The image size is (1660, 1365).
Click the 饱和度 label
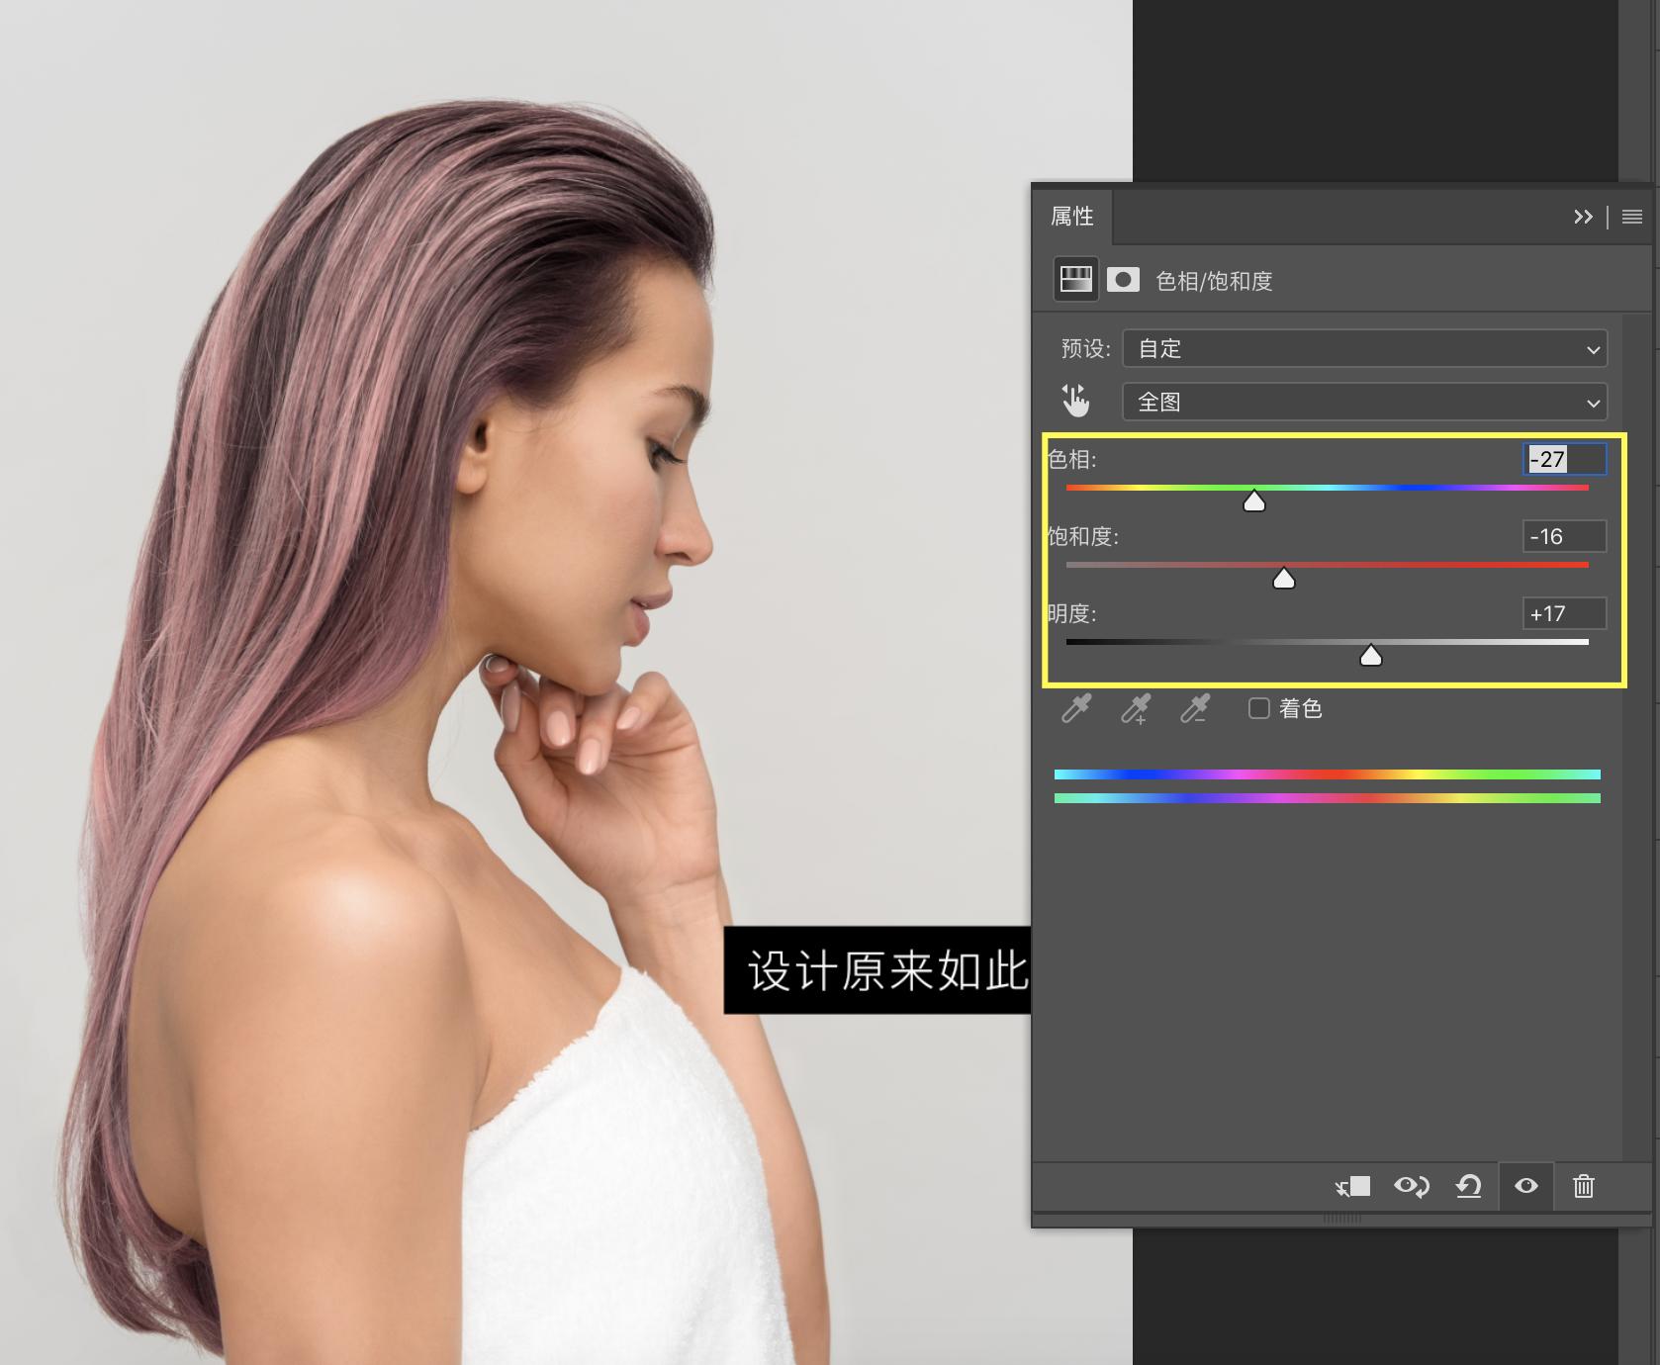(1083, 536)
